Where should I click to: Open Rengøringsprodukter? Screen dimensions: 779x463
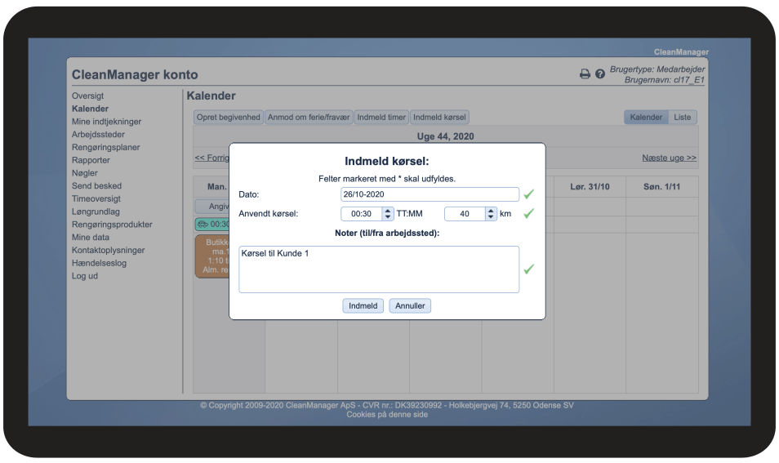[113, 225]
